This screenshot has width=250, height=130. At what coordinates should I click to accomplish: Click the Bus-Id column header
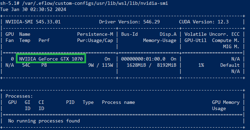pyautogui.click(x=129, y=34)
